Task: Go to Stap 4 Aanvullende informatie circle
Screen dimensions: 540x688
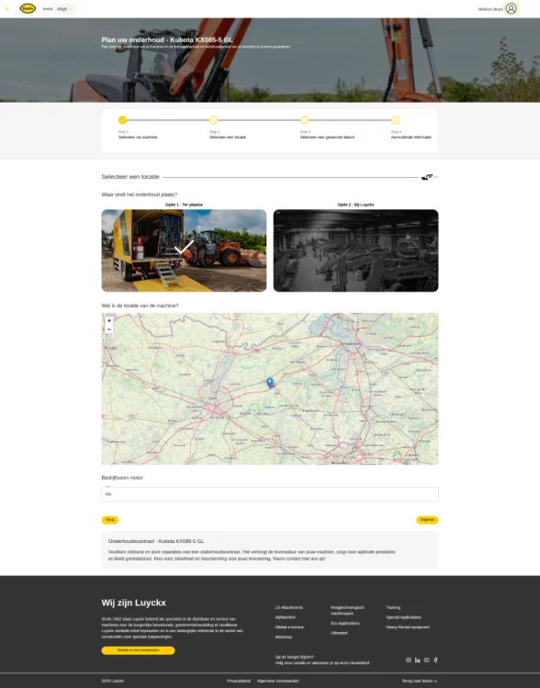Action: [395, 120]
